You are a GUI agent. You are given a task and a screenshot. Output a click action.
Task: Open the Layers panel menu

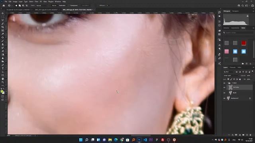click(253, 68)
